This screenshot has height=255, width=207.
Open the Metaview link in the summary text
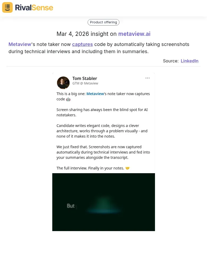(x=20, y=44)
